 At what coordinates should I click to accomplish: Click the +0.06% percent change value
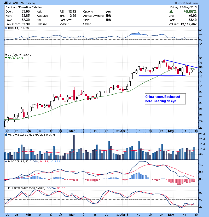[190, 11]
